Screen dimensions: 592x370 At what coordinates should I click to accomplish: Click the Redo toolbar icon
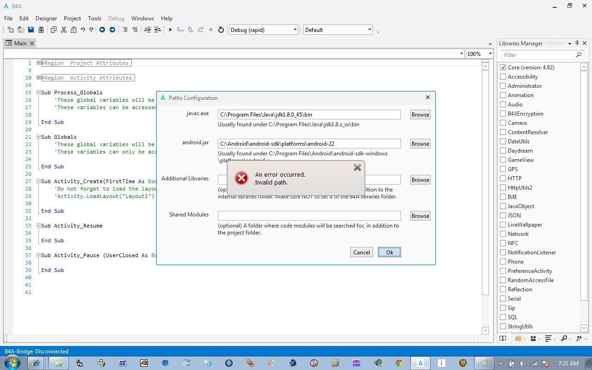point(91,30)
